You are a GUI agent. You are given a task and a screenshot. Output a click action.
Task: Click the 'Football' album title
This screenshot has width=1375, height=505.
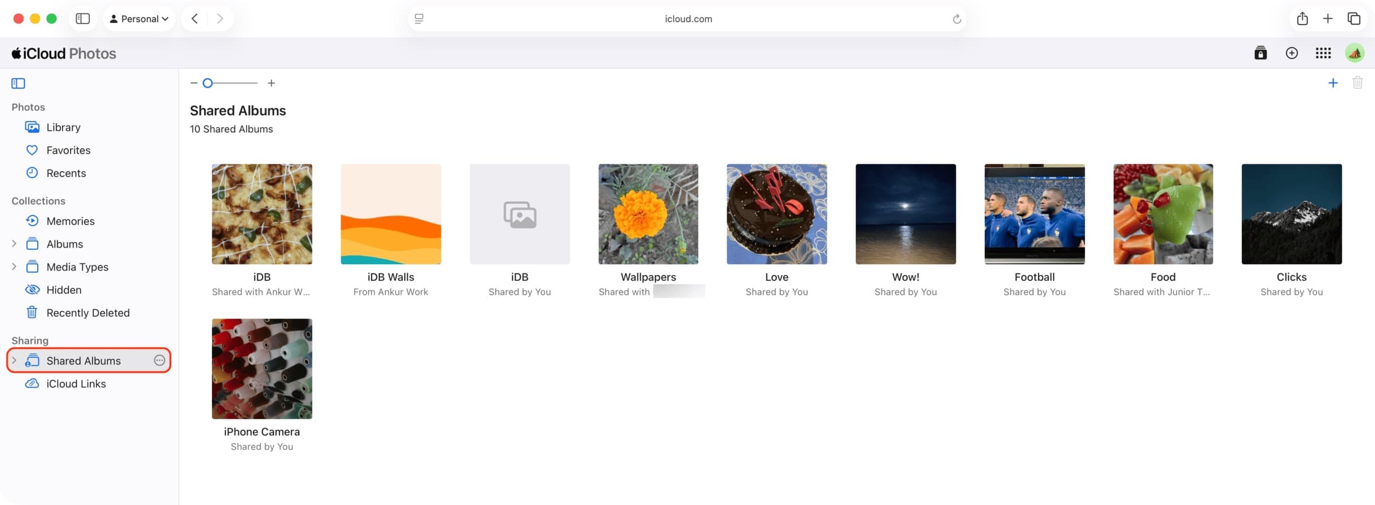point(1035,277)
